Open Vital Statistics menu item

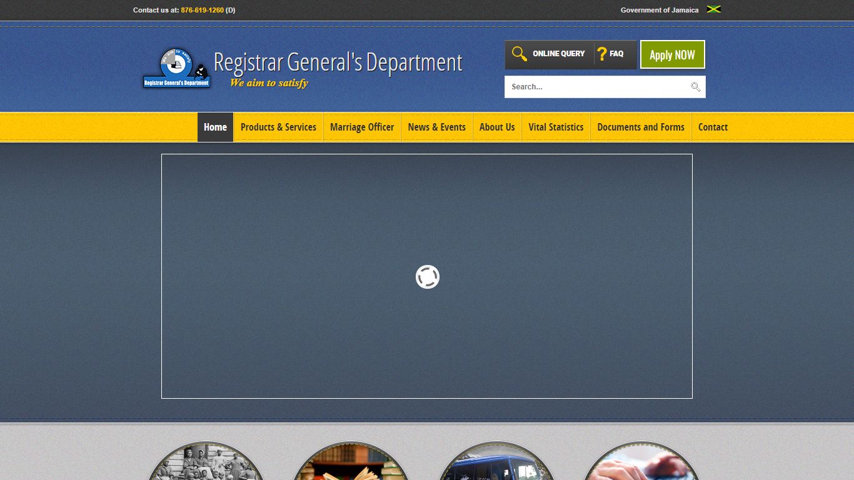tap(556, 127)
